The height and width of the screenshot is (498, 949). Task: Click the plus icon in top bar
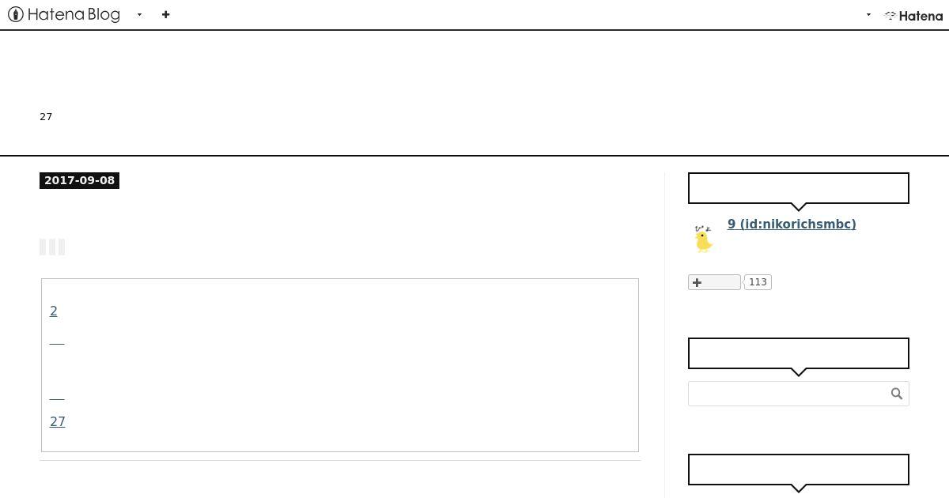click(165, 14)
